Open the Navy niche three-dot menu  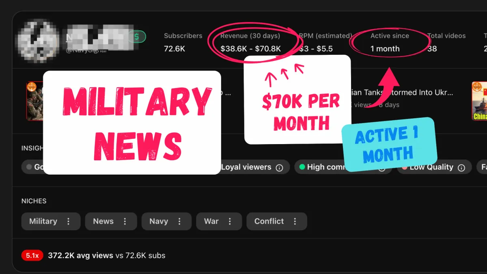179,221
